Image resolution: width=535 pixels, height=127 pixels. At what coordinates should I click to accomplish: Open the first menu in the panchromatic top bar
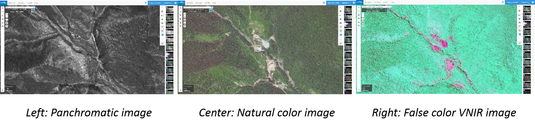tap(12, 3)
